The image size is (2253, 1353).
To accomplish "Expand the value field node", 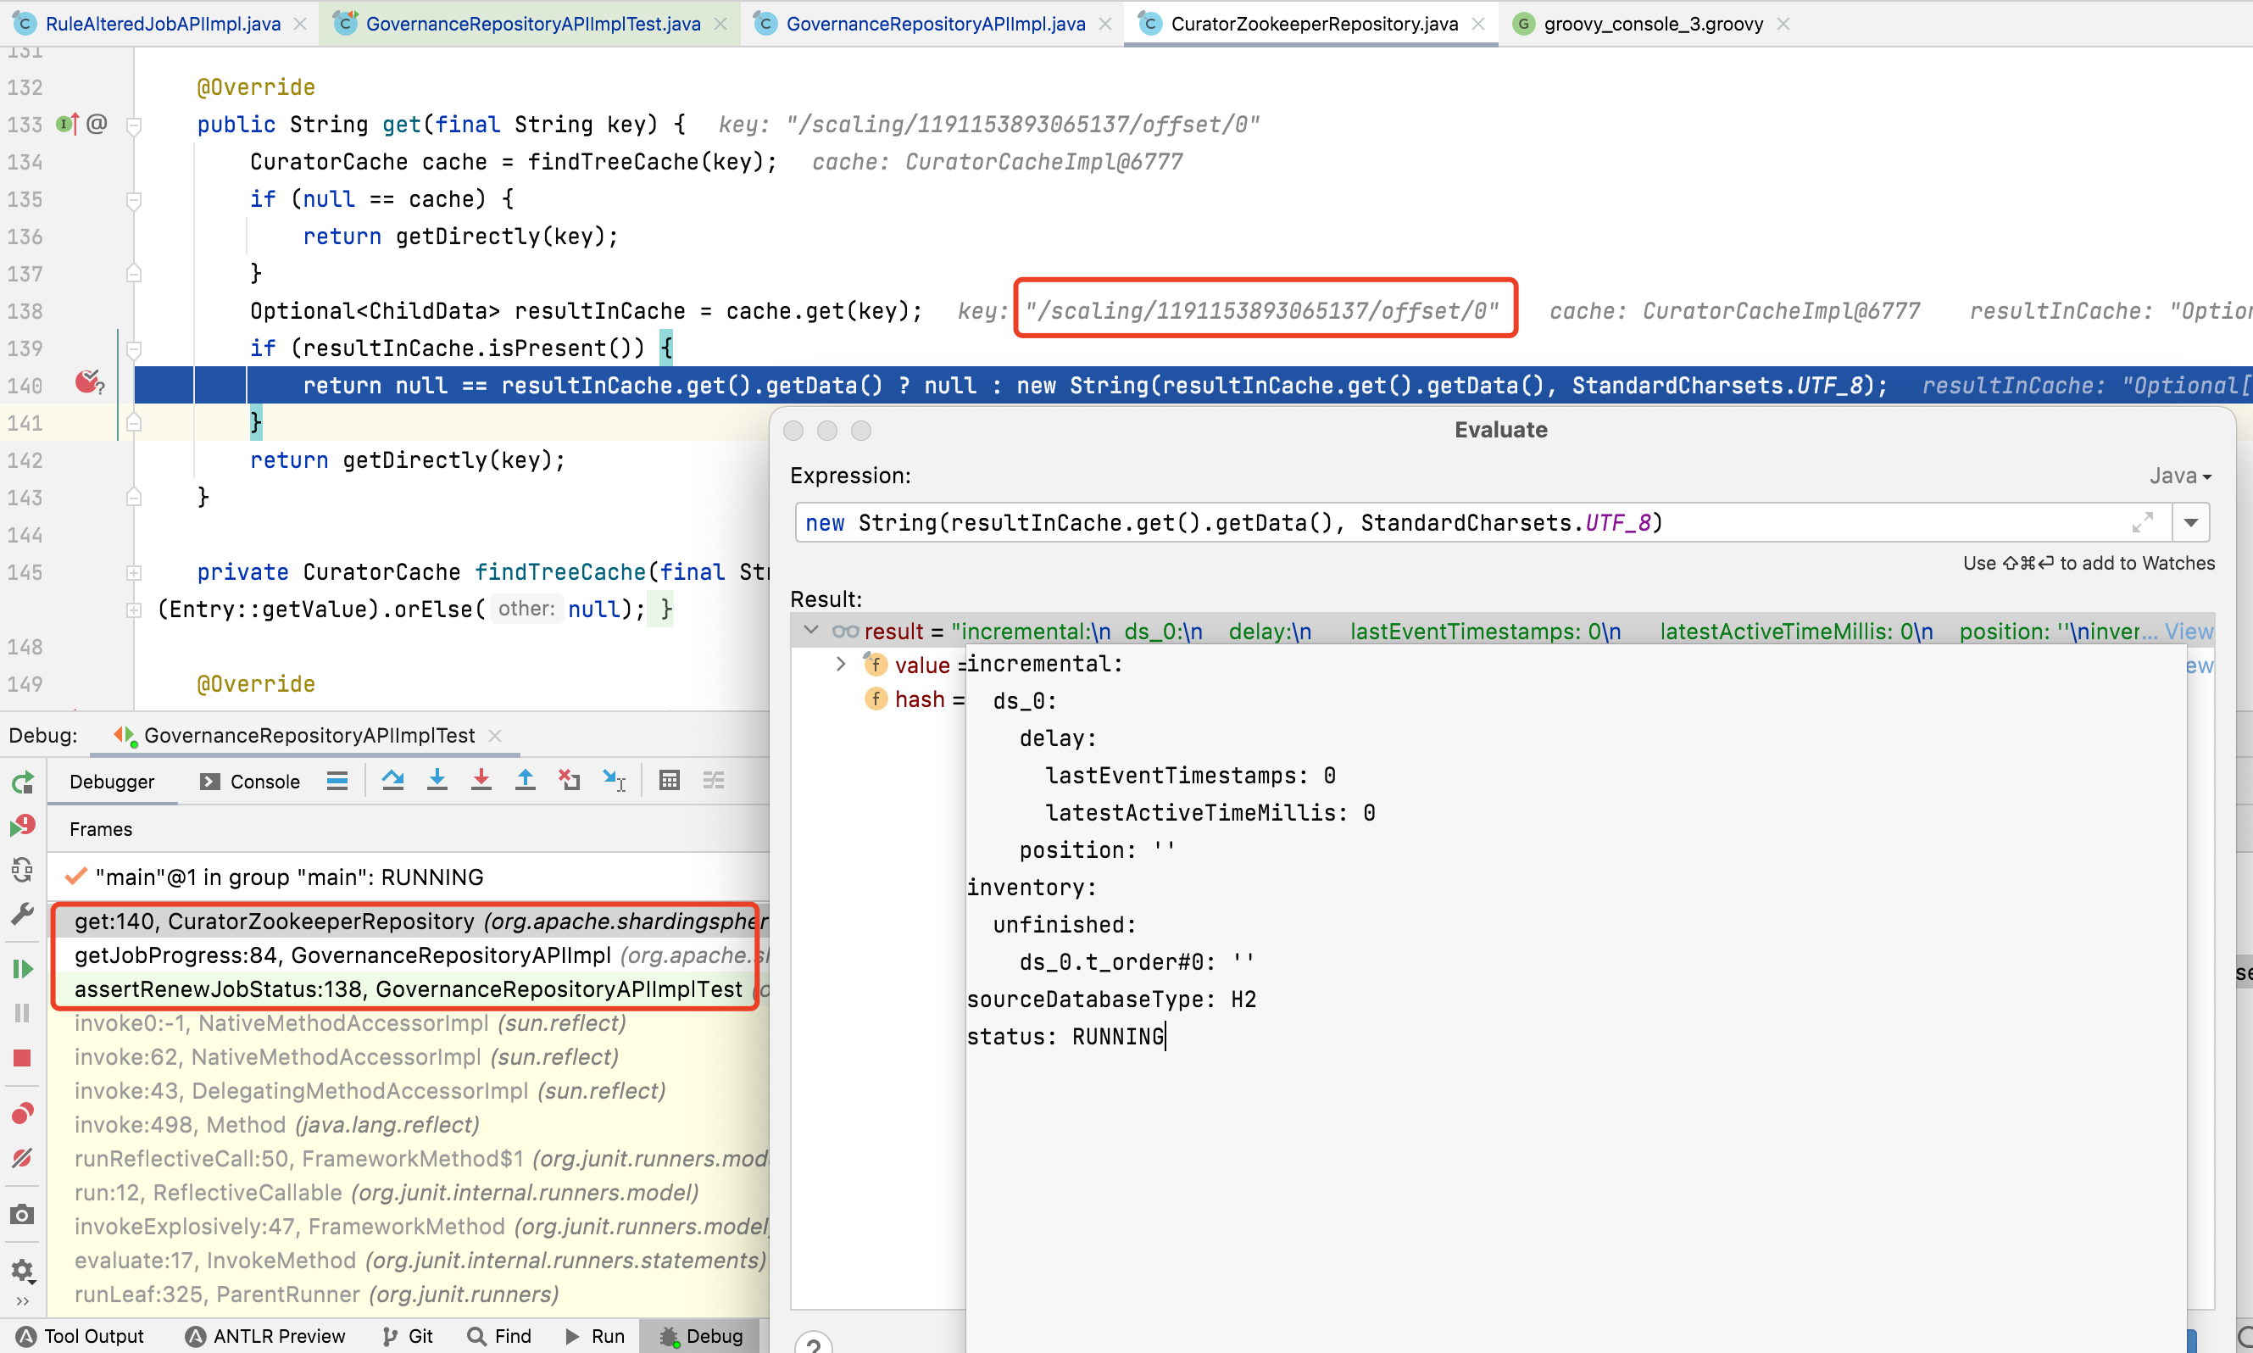I will click(x=840, y=664).
